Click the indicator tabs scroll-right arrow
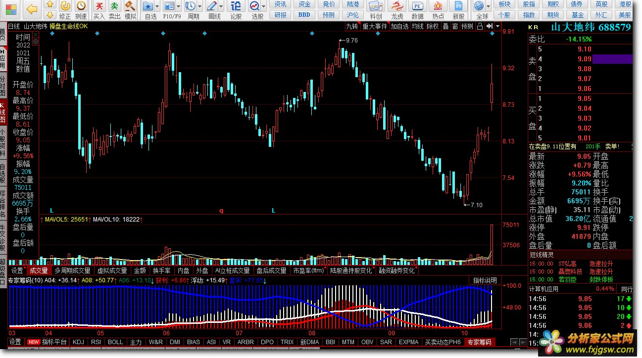Viewport: 642px width, 358px height. point(523,342)
